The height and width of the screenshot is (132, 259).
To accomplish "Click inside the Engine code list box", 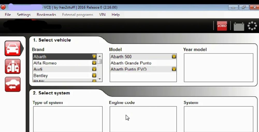I will [x=143, y=119].
